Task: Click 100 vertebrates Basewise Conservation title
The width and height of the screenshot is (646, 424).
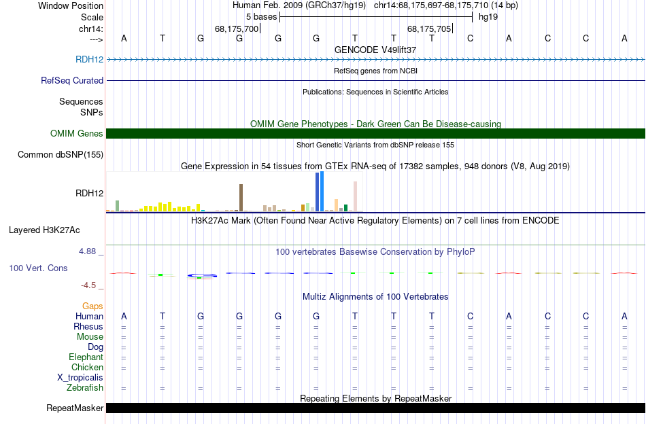Action: tap(375, 251)
